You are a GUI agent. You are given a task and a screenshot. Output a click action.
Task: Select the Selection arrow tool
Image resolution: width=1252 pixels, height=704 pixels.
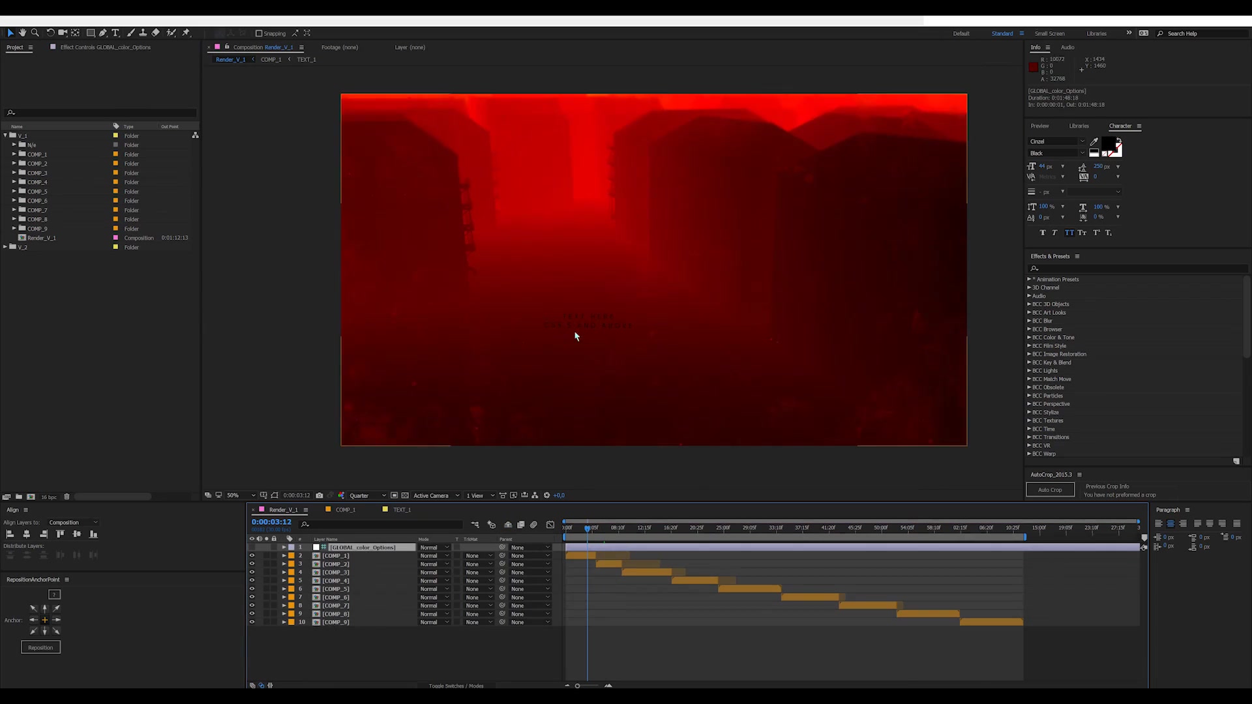(x=10, y=33)
